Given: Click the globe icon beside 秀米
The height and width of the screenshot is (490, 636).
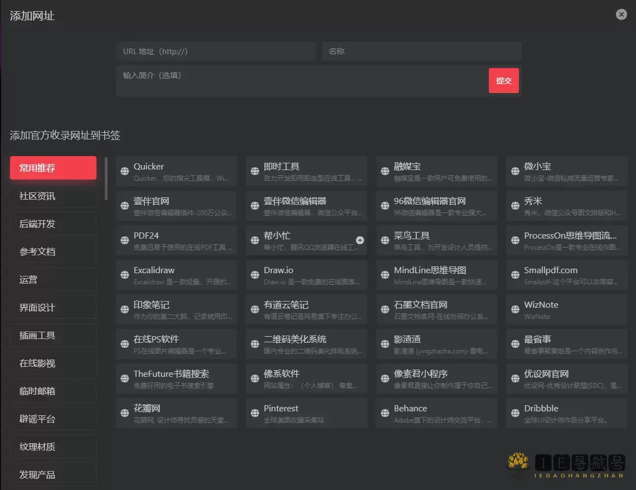Looking at the screenshot, I should [x=515, y=206].
